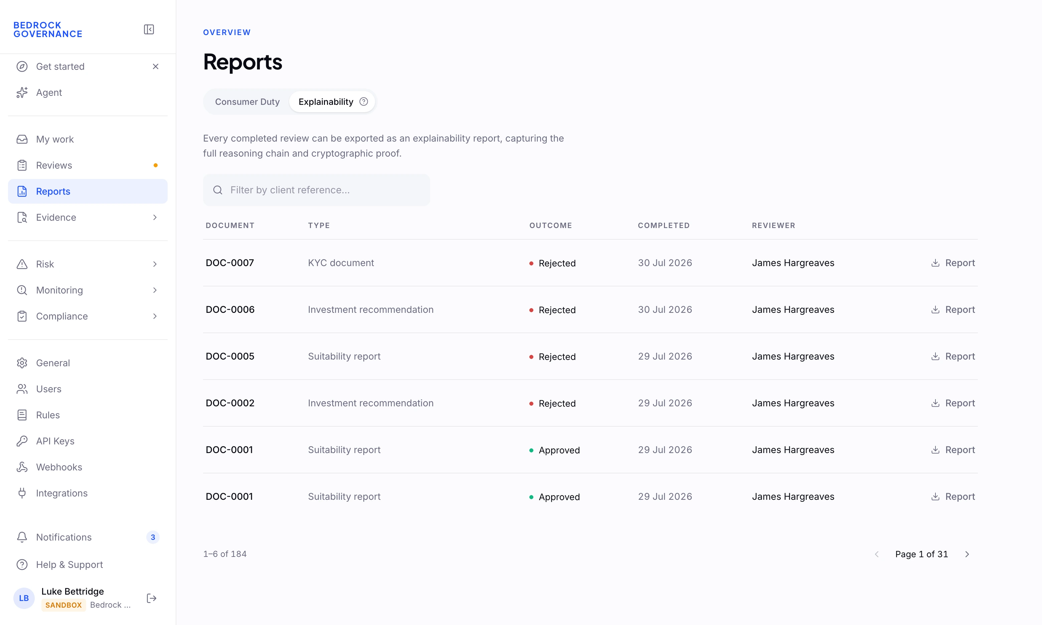Click the Explainability help question-mark icon
The width and height of the screenshot is (1042, 625).
(364, 102)
